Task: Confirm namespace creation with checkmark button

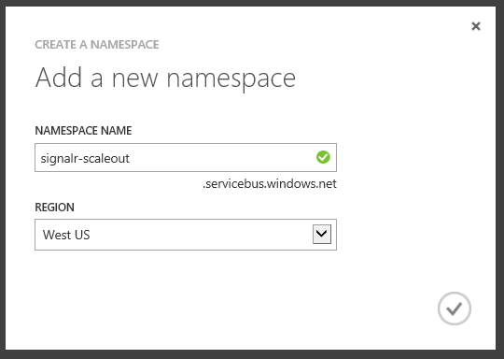Action: click(x=455, y=309)
